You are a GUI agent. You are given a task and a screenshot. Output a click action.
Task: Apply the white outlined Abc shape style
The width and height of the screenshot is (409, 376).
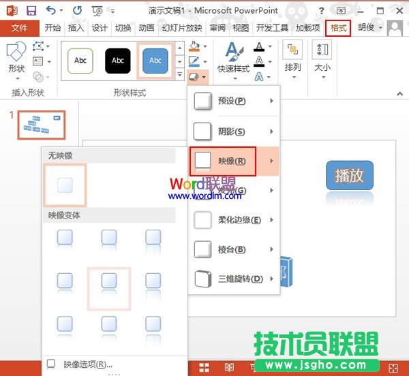(x=80, y=61)
